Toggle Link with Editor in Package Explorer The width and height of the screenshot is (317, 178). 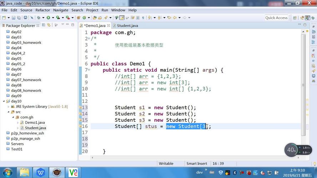pos(49,25)
